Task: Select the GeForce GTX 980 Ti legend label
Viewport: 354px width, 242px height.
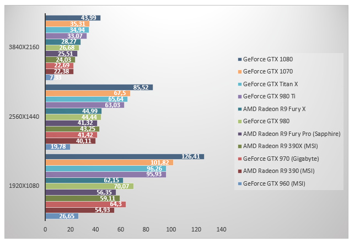Action: (x=270, y=96)
